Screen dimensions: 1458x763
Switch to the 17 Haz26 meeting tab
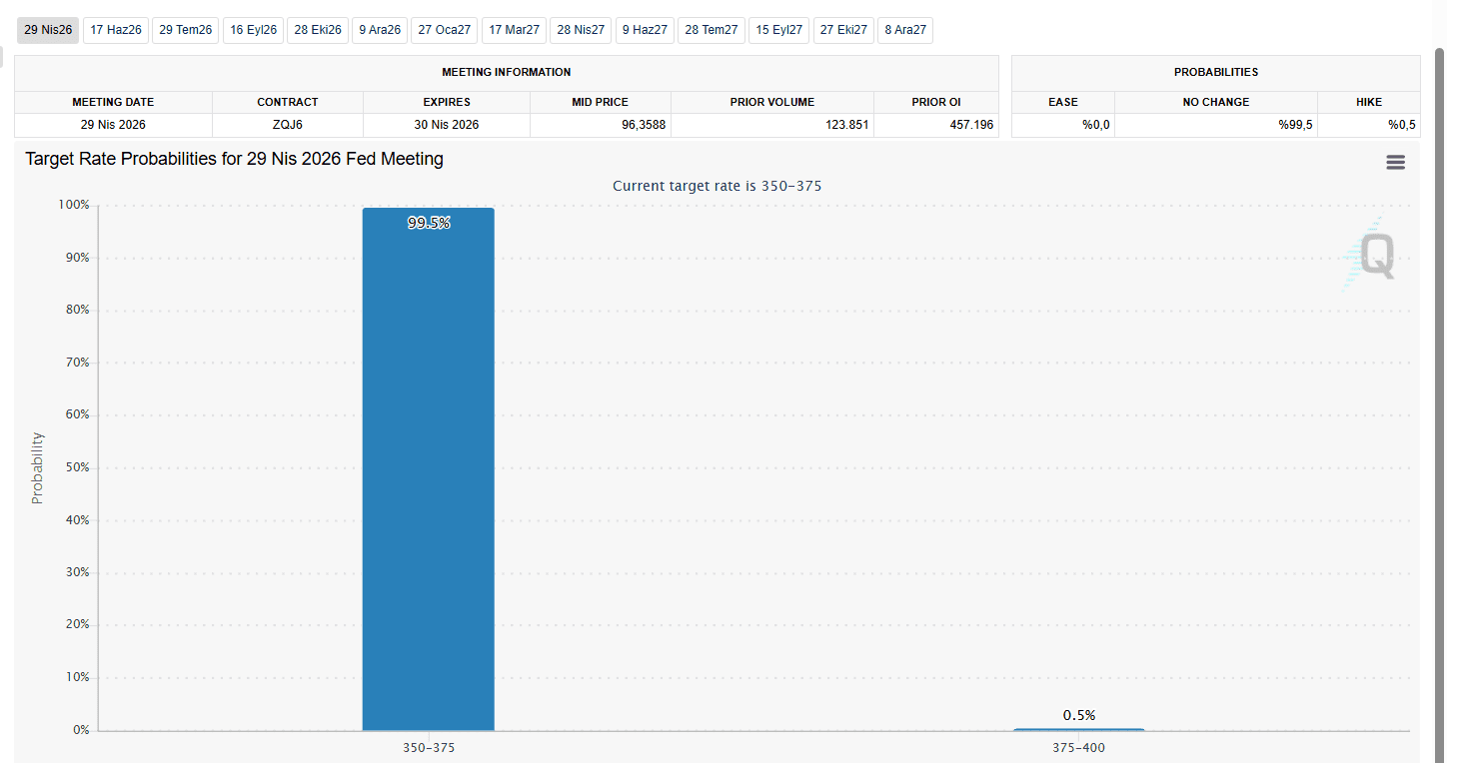tap(116, 30)
